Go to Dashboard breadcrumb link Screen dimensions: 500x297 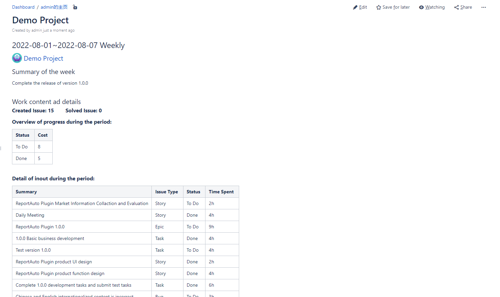pyautogui.click(x=23, y=7)
